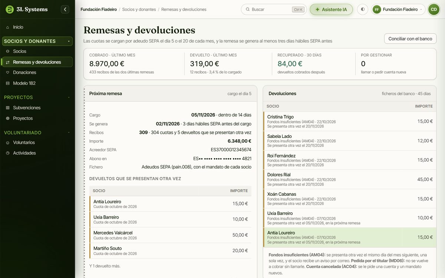Click the heart icon next to Donaciones
The image size is (445, 278).
coord(8,72)
